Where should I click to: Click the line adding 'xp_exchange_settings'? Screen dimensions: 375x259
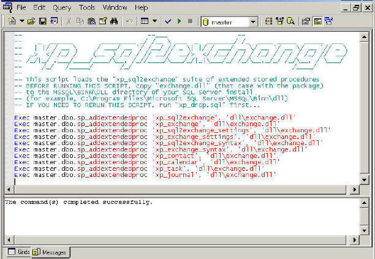pyautogui.click(x=165, y=137)
